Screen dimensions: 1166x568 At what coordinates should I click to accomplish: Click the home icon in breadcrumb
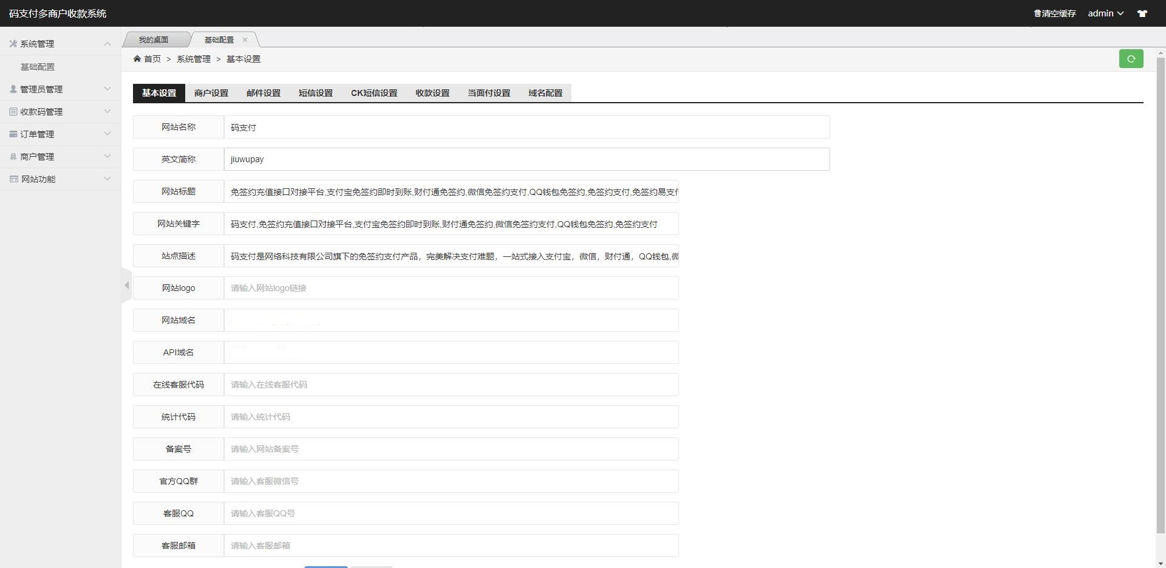click(x=137, y=59)
